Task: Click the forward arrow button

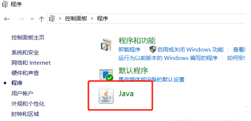Action: pos(21,19)
